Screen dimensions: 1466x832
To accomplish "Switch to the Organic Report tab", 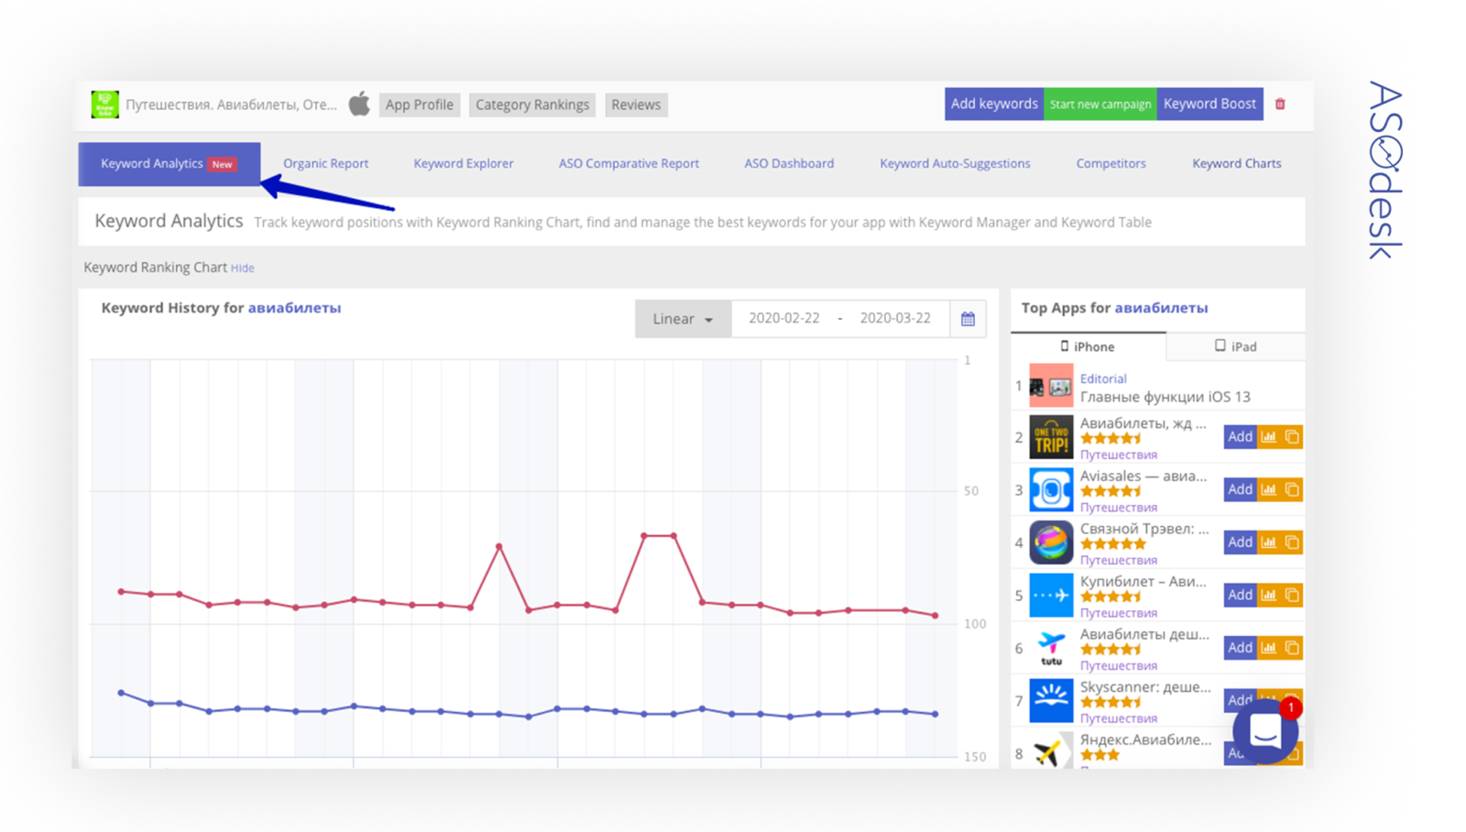I will [325, 164].
